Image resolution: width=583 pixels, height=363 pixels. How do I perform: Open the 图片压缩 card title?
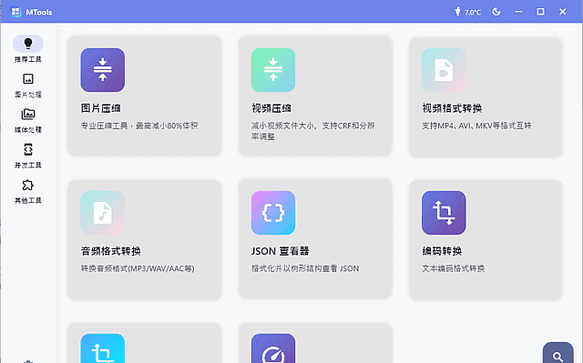click(x=101, y=108)
